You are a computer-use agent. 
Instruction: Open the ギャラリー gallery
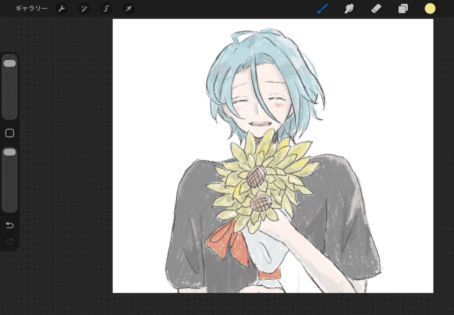tap(31, 8)
